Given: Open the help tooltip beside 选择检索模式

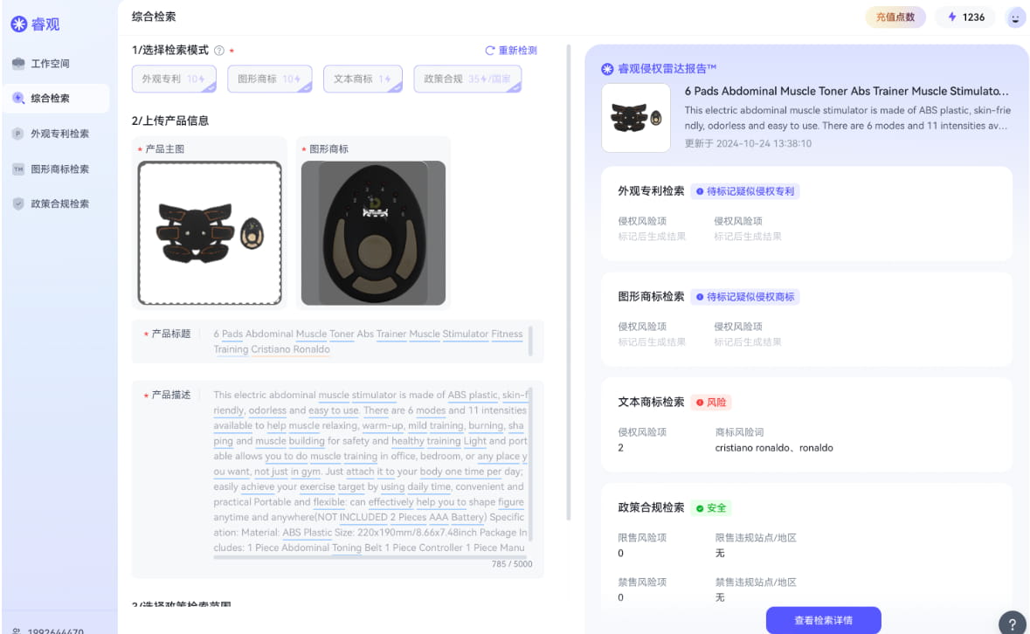Looking at the screenshot, I should pos(218,51).
